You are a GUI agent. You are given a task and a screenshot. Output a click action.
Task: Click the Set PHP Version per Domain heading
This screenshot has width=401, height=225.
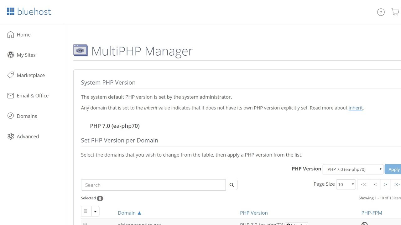click(119, 140)
